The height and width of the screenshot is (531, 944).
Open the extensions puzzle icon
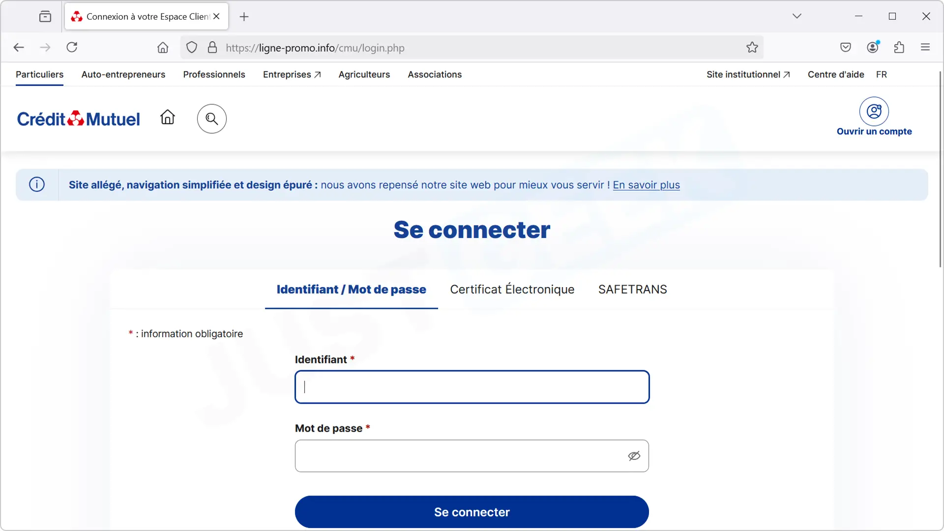pyautogui.click(x=899, y=48)
